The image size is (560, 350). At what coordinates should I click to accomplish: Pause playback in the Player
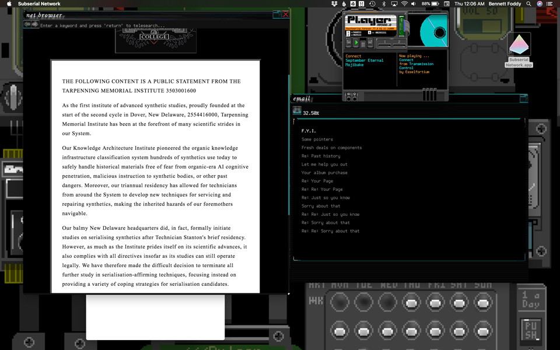[363, 43]
